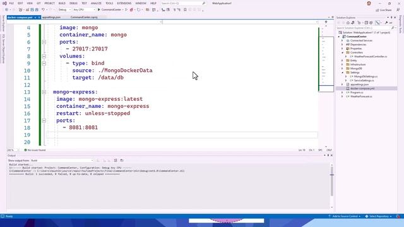Image resolution: width=404 pixels, height=227 pixels.
Task: Open Live Share
Action: pos(384,10)
